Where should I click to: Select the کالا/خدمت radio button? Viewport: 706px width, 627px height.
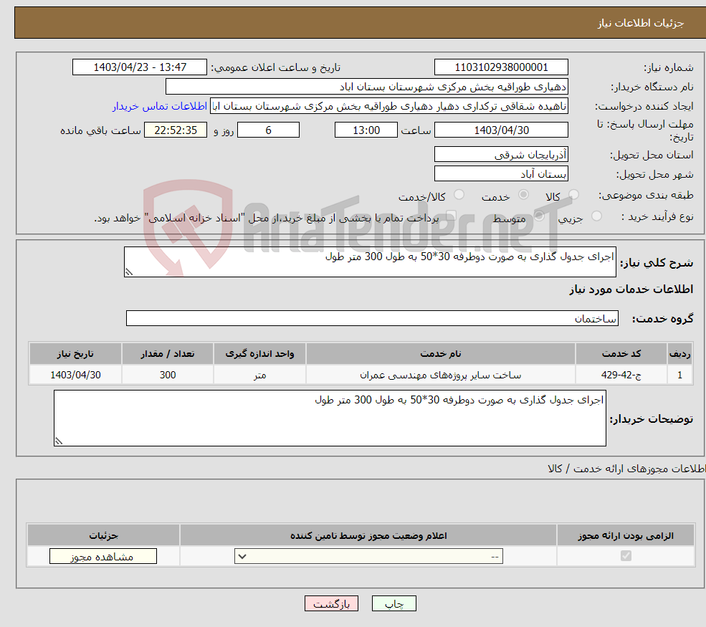coord(459,194)
